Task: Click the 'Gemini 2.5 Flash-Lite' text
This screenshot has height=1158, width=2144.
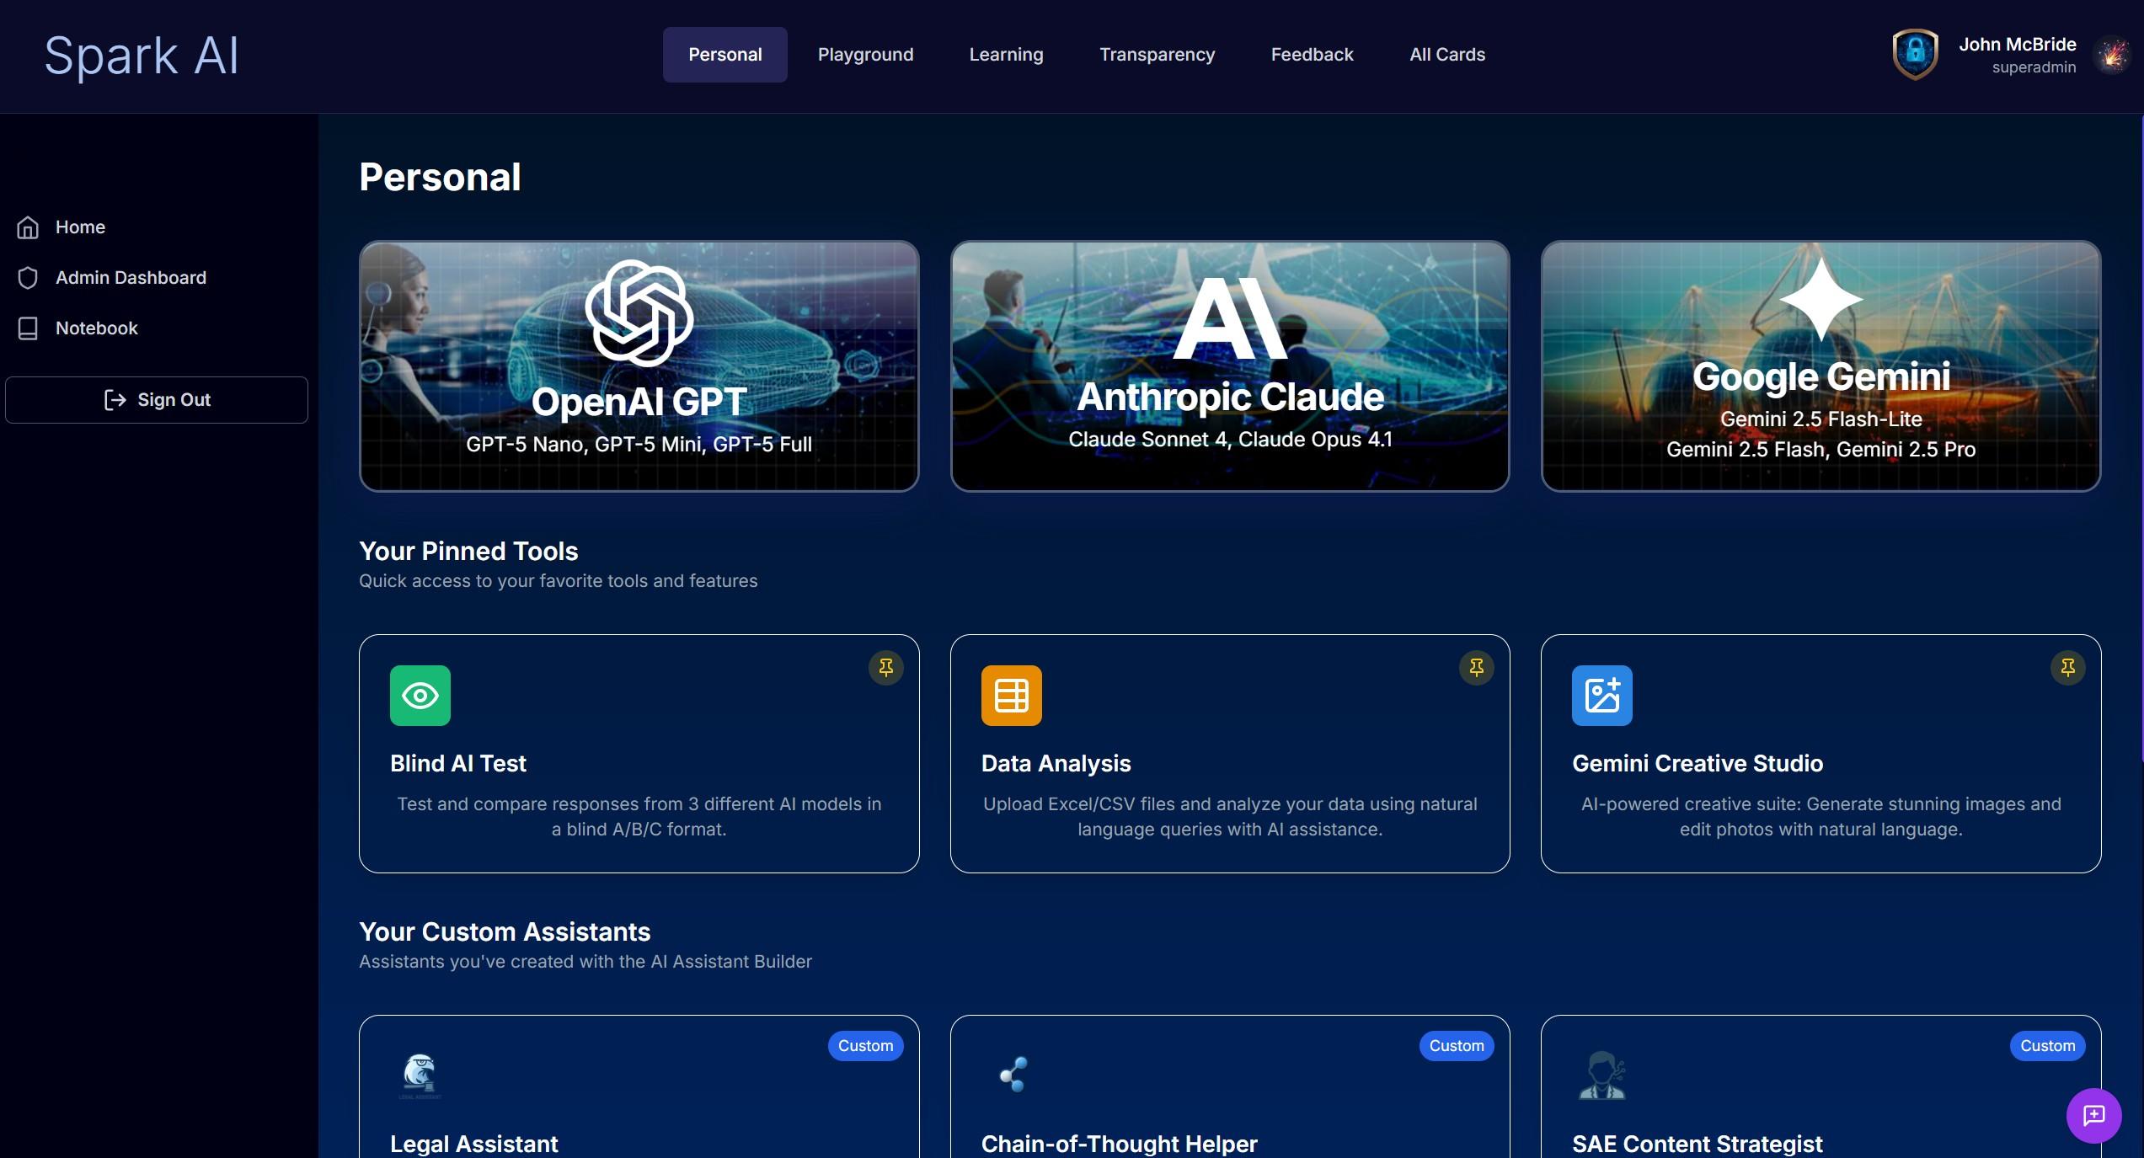Action: point(1821,419)
